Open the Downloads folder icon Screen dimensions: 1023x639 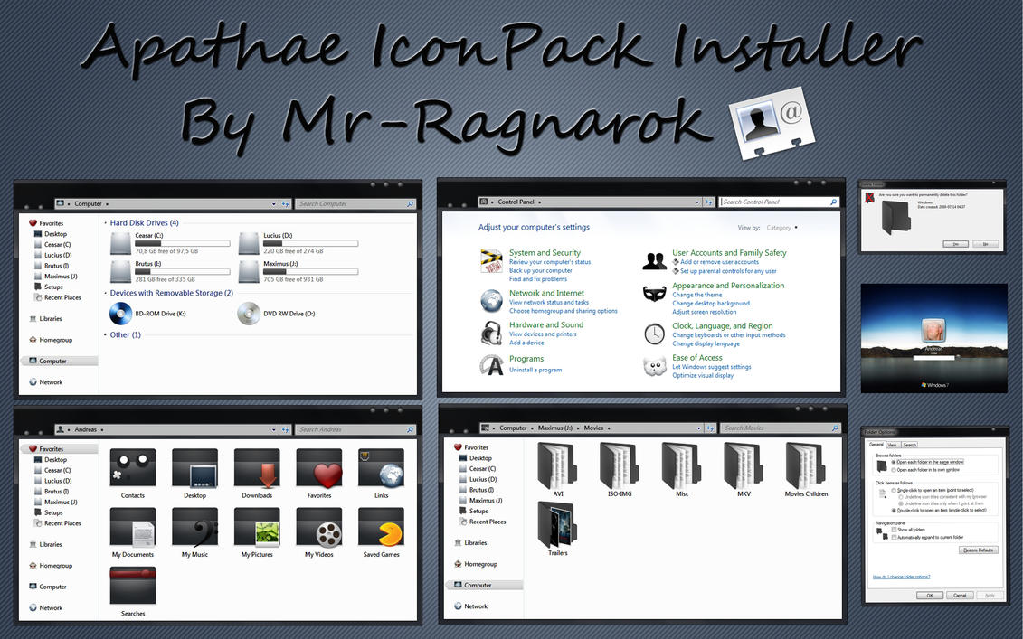[x=257, y=468]
